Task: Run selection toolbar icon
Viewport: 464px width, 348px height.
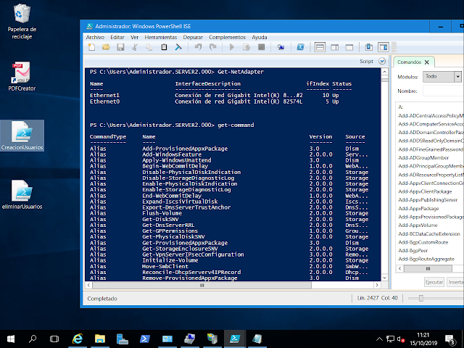Action: coord(246,47)
